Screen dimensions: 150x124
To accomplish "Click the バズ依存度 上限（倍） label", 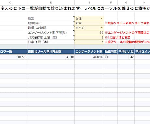I will coord(42,37).
